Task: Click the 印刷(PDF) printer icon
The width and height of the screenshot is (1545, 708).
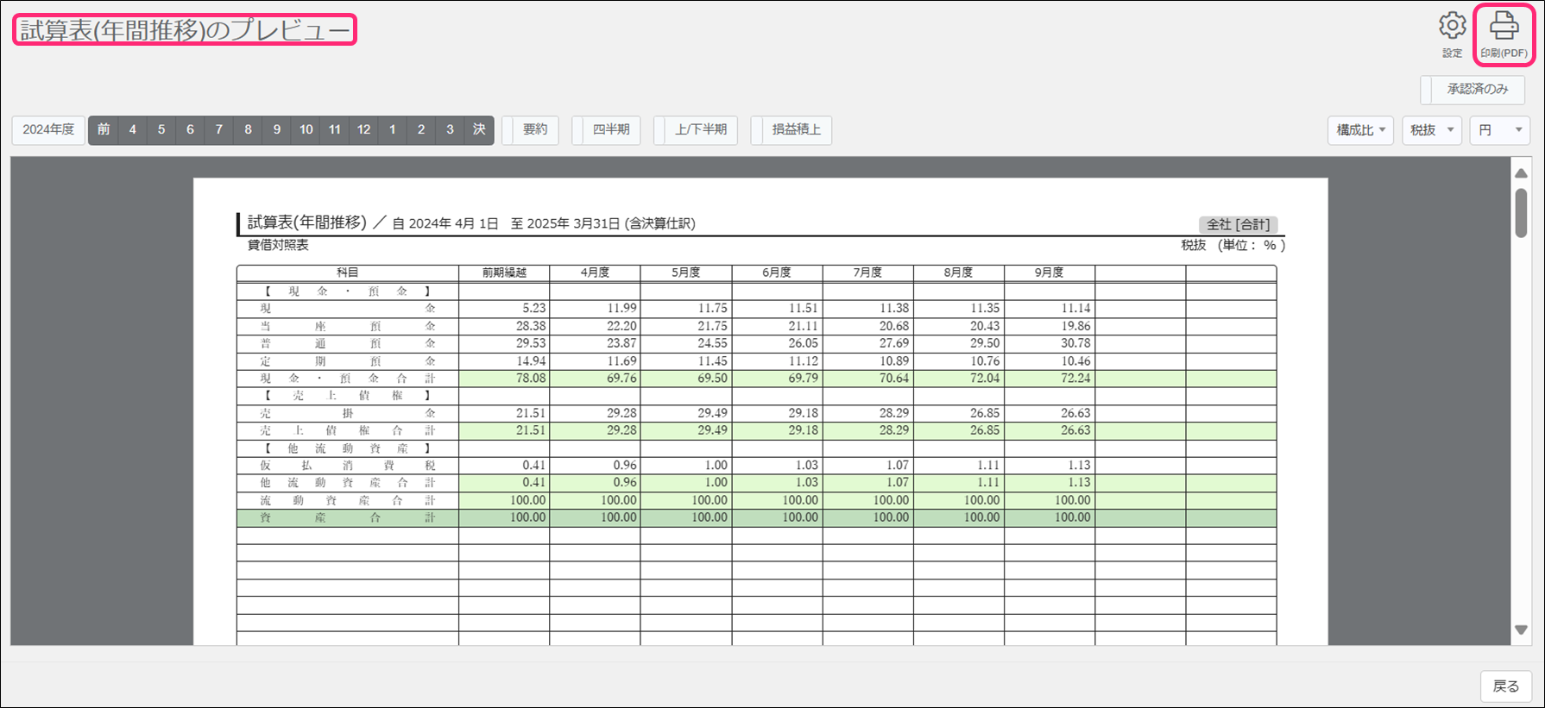Action: (x=1504, y=27)
